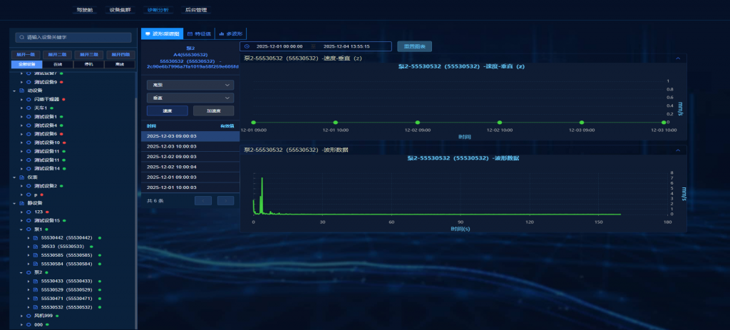Click the search magnifier icon in device search box

[x=22, y=36]
